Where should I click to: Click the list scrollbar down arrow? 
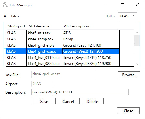[x=137, y=64]
